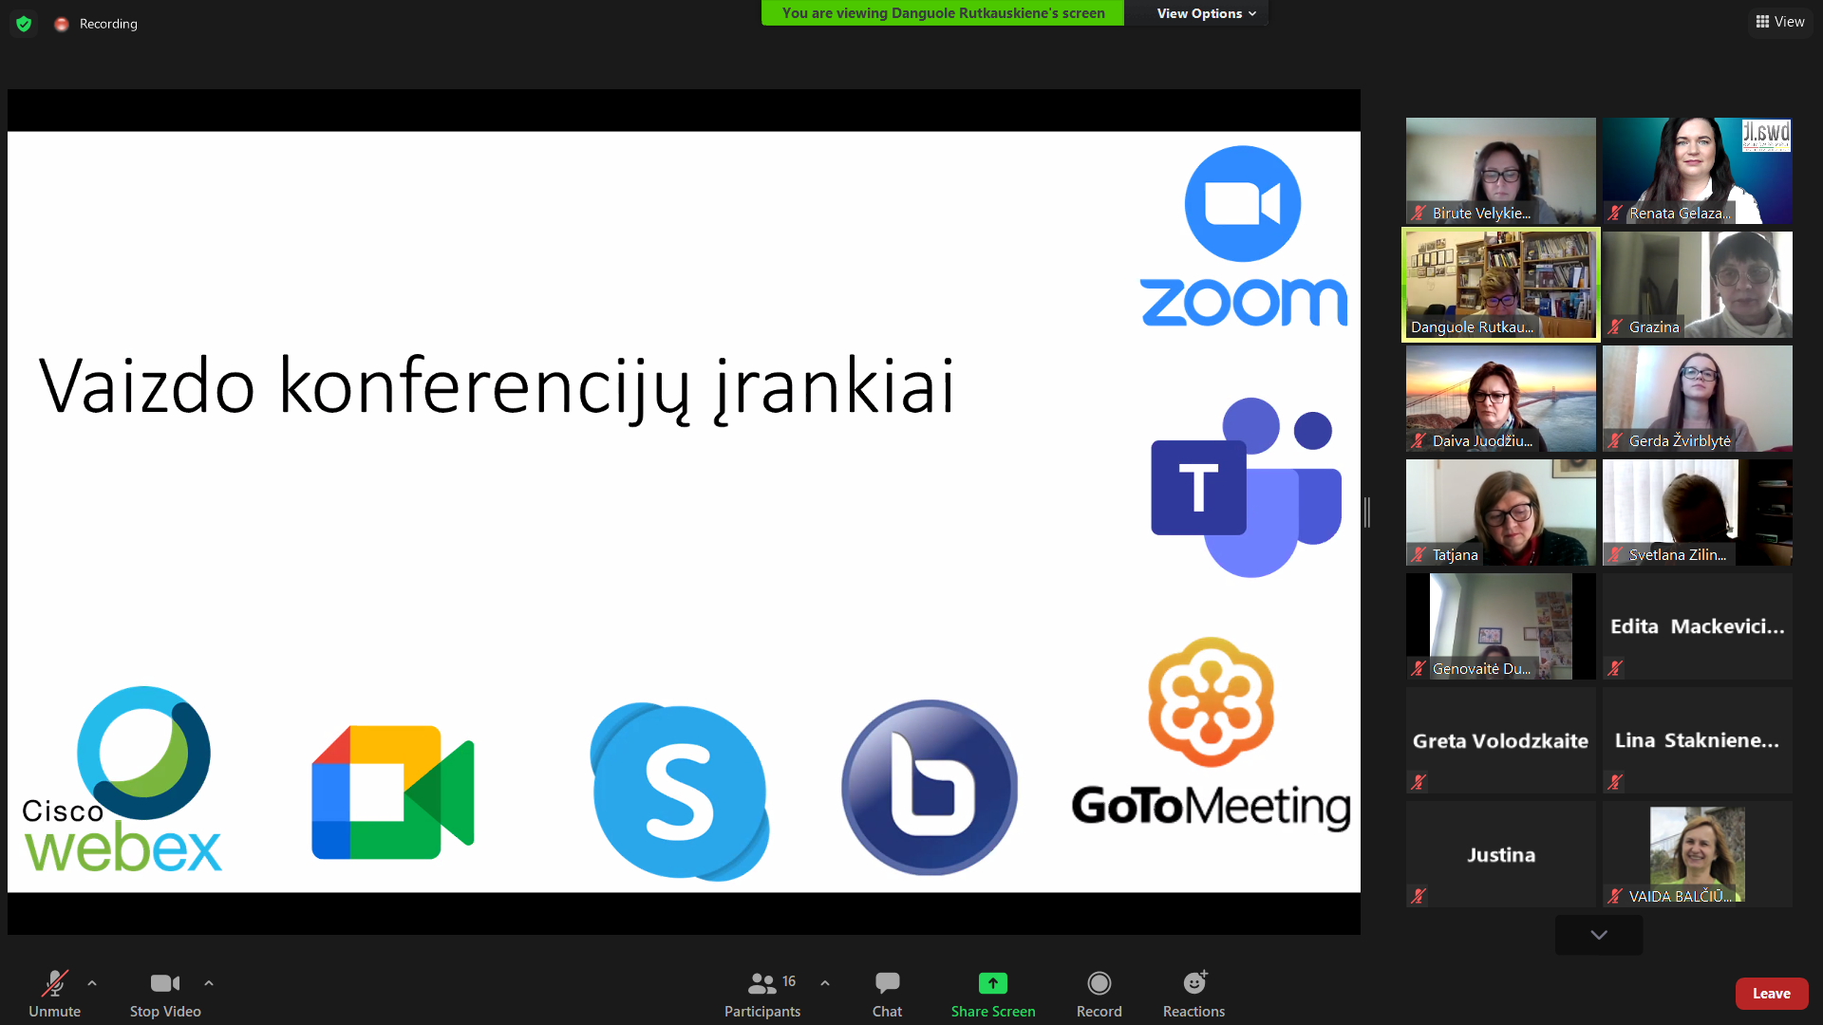1823x1025 pixels.
Task: Select Genovaitė Du video thumbnail
Action: 1501,626
